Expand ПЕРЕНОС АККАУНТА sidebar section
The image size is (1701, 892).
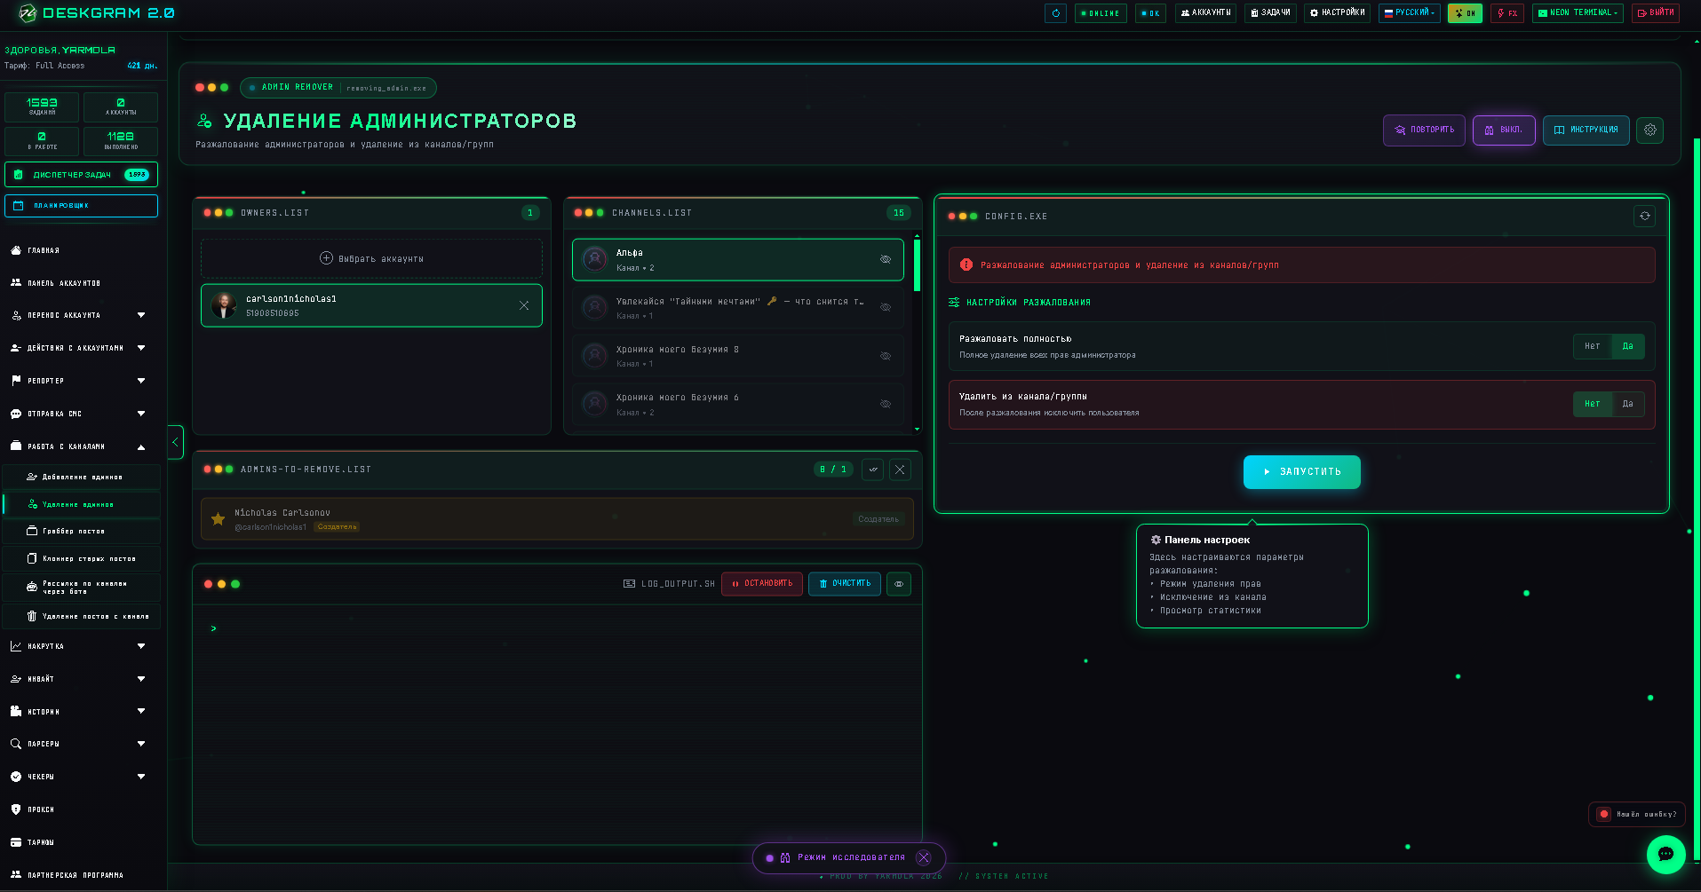tap(80, 315)
